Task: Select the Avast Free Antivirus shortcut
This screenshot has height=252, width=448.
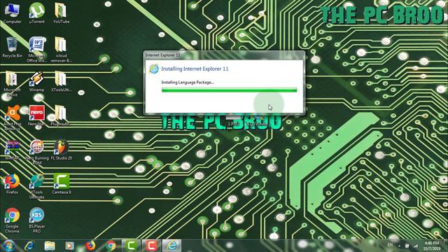Action: tap(12, 118)
